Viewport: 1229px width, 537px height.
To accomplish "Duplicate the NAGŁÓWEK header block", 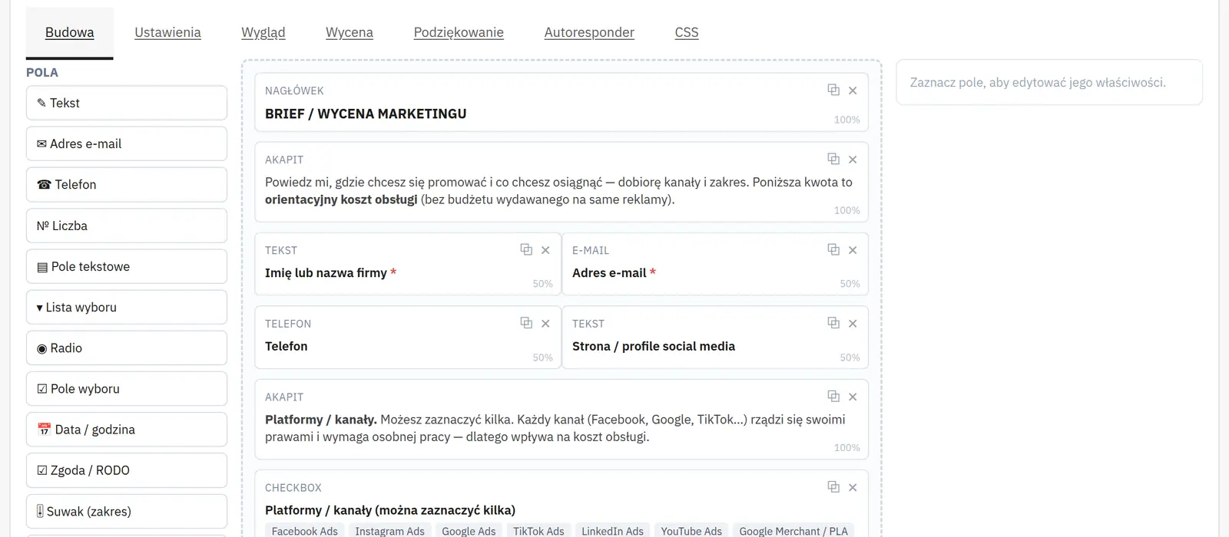I will (x=833, y=90).
